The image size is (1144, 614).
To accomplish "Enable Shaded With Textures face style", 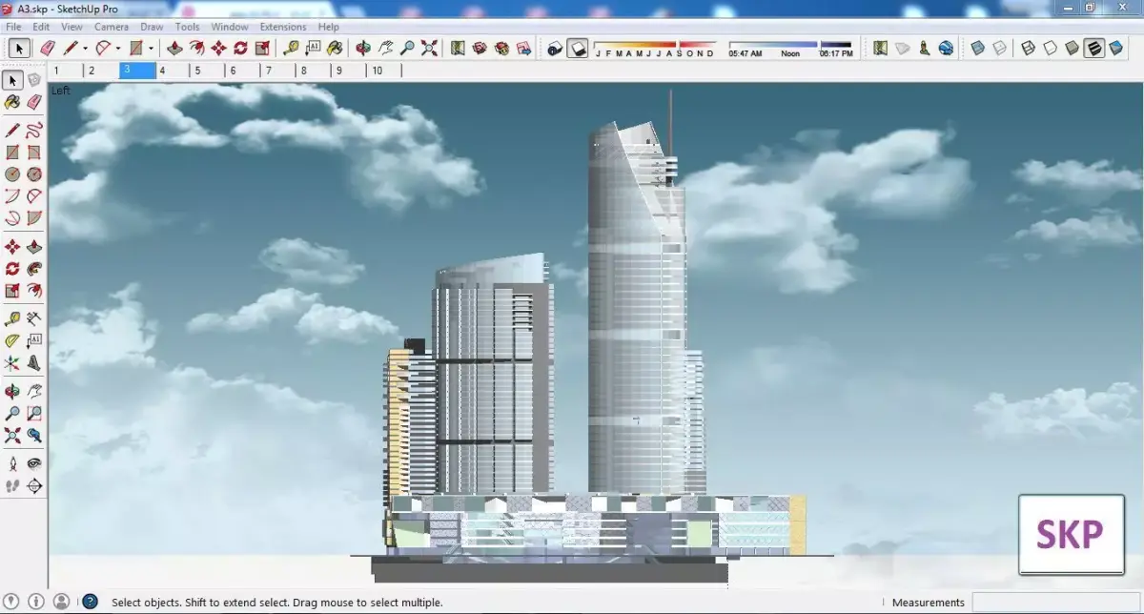I will pos(1093,48).
